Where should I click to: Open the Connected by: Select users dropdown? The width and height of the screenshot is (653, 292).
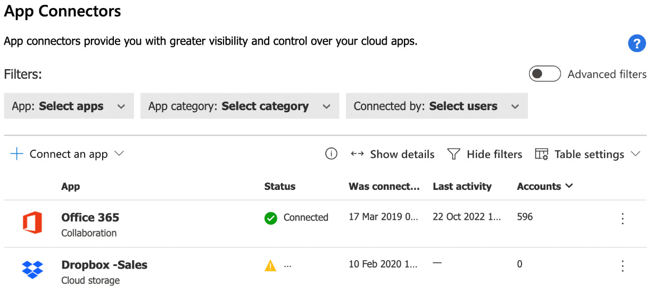coord(436,106)
